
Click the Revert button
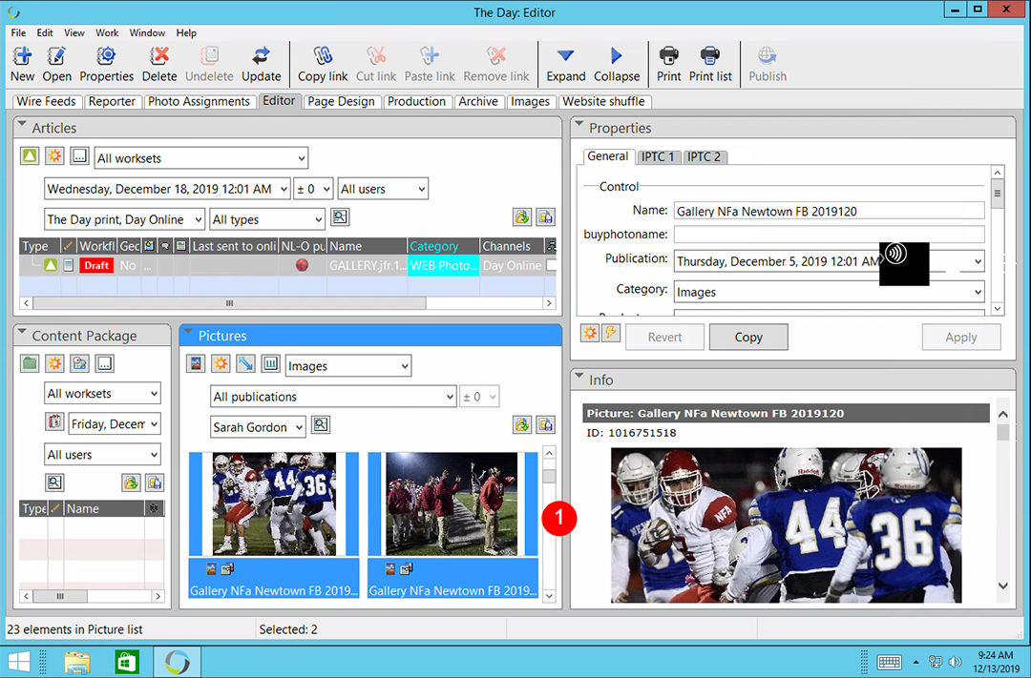click(664, 337)
